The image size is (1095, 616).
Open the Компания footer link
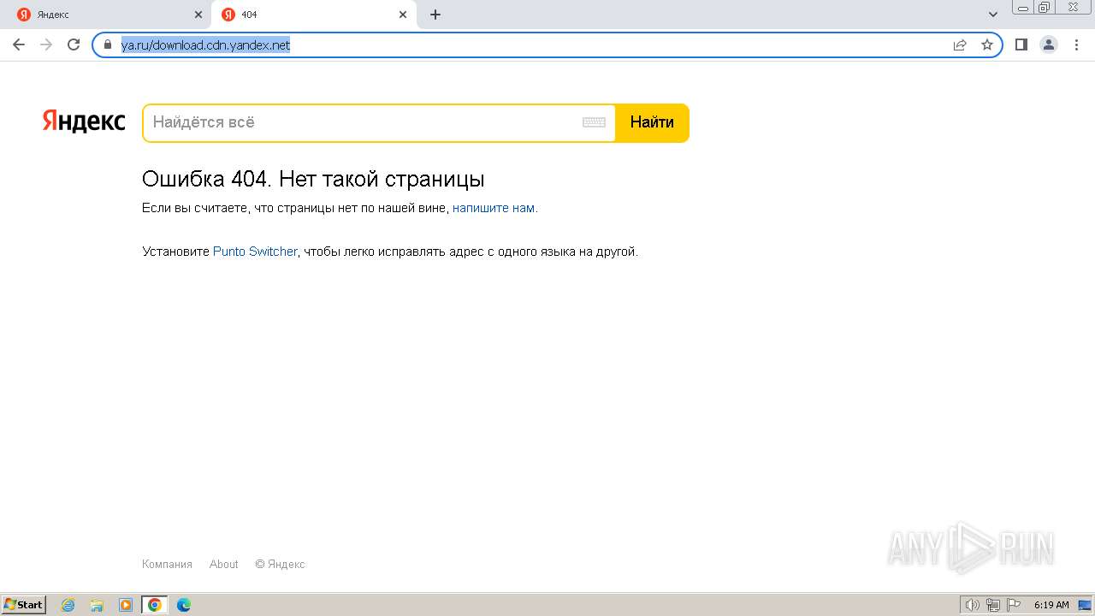[167, 564]
